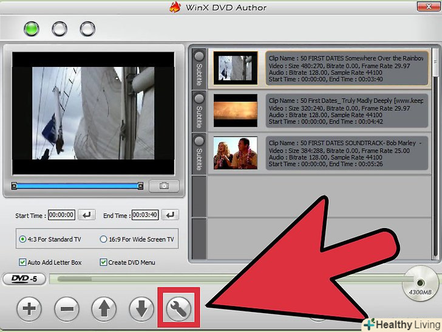Open Subtitle for Bob Marley soundtrack clip

tap(199, 154)
